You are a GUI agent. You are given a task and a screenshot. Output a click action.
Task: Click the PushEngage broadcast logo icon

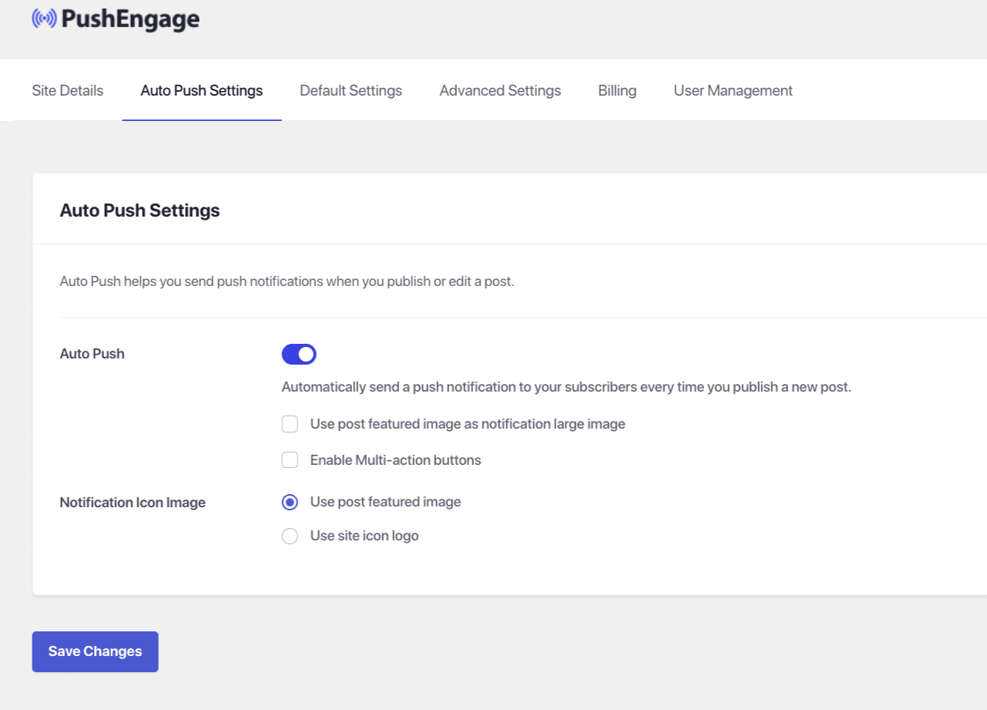(x=44, y=19)
